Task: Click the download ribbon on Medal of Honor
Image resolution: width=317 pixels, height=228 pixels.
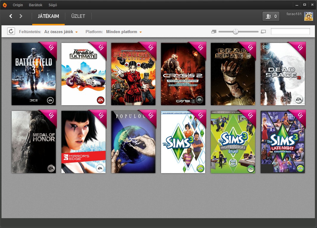Action: pyautogui.click(x=50, y=117)
